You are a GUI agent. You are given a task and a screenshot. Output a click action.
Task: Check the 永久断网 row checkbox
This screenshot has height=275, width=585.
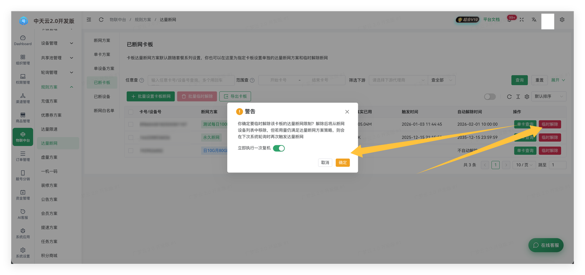[131, 137]
